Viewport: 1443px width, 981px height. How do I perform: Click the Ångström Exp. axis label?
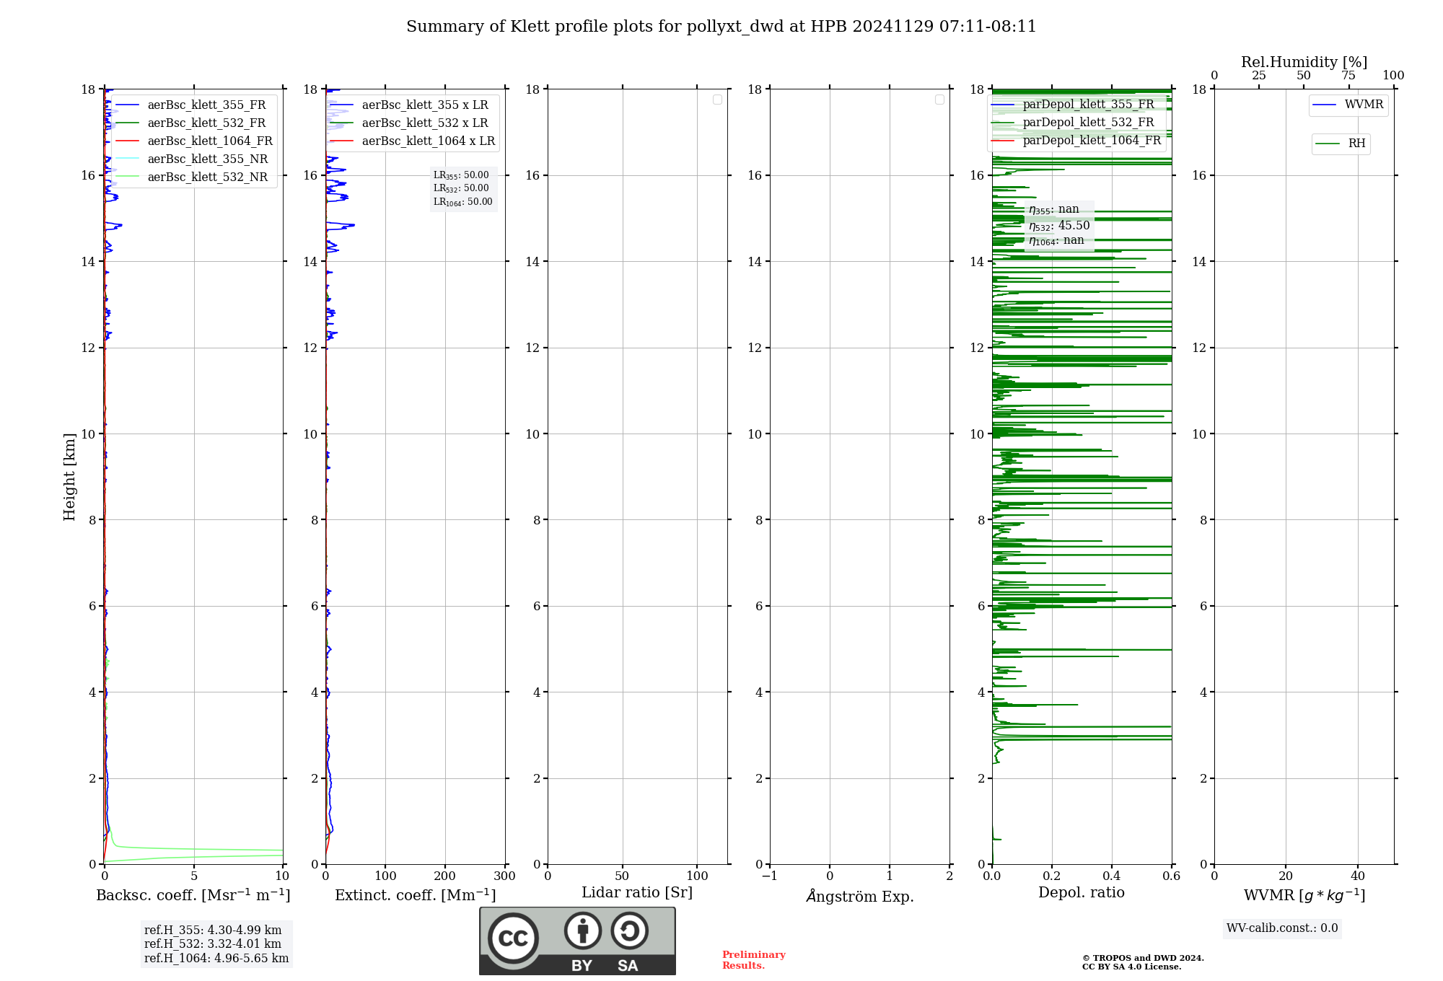[859, 896]
